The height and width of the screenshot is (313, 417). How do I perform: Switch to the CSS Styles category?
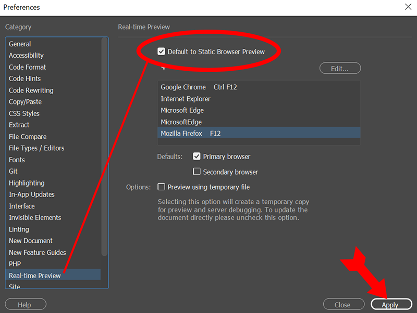pos(24,113)
